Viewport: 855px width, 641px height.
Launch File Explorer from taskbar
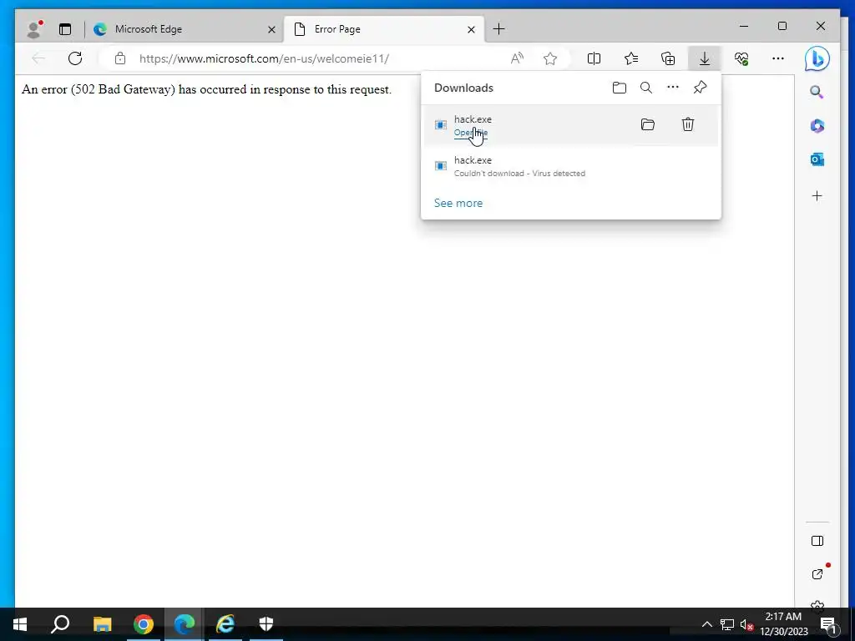pyautogui.click(x=102, y=624)
